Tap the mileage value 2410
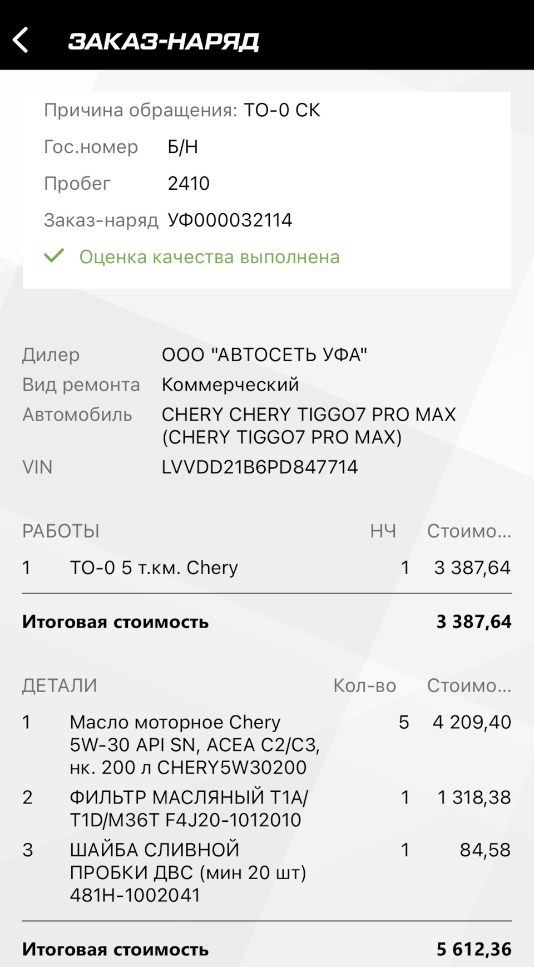This screenshot has width=534, height=967. point(189,184)
